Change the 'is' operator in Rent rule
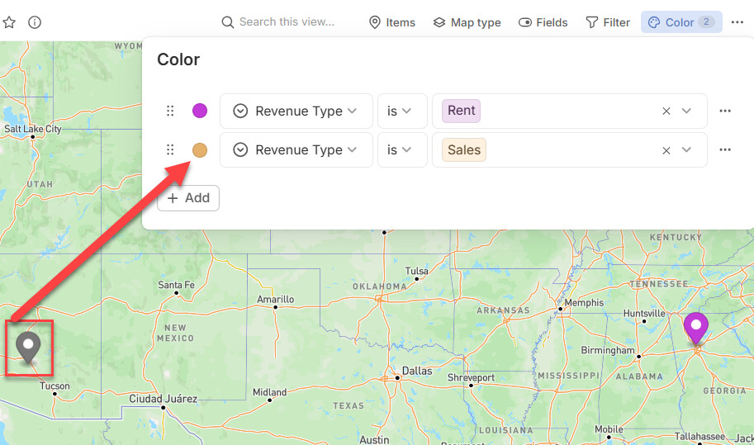The height and width of the screenshot is (445, 754). point(402,111)
